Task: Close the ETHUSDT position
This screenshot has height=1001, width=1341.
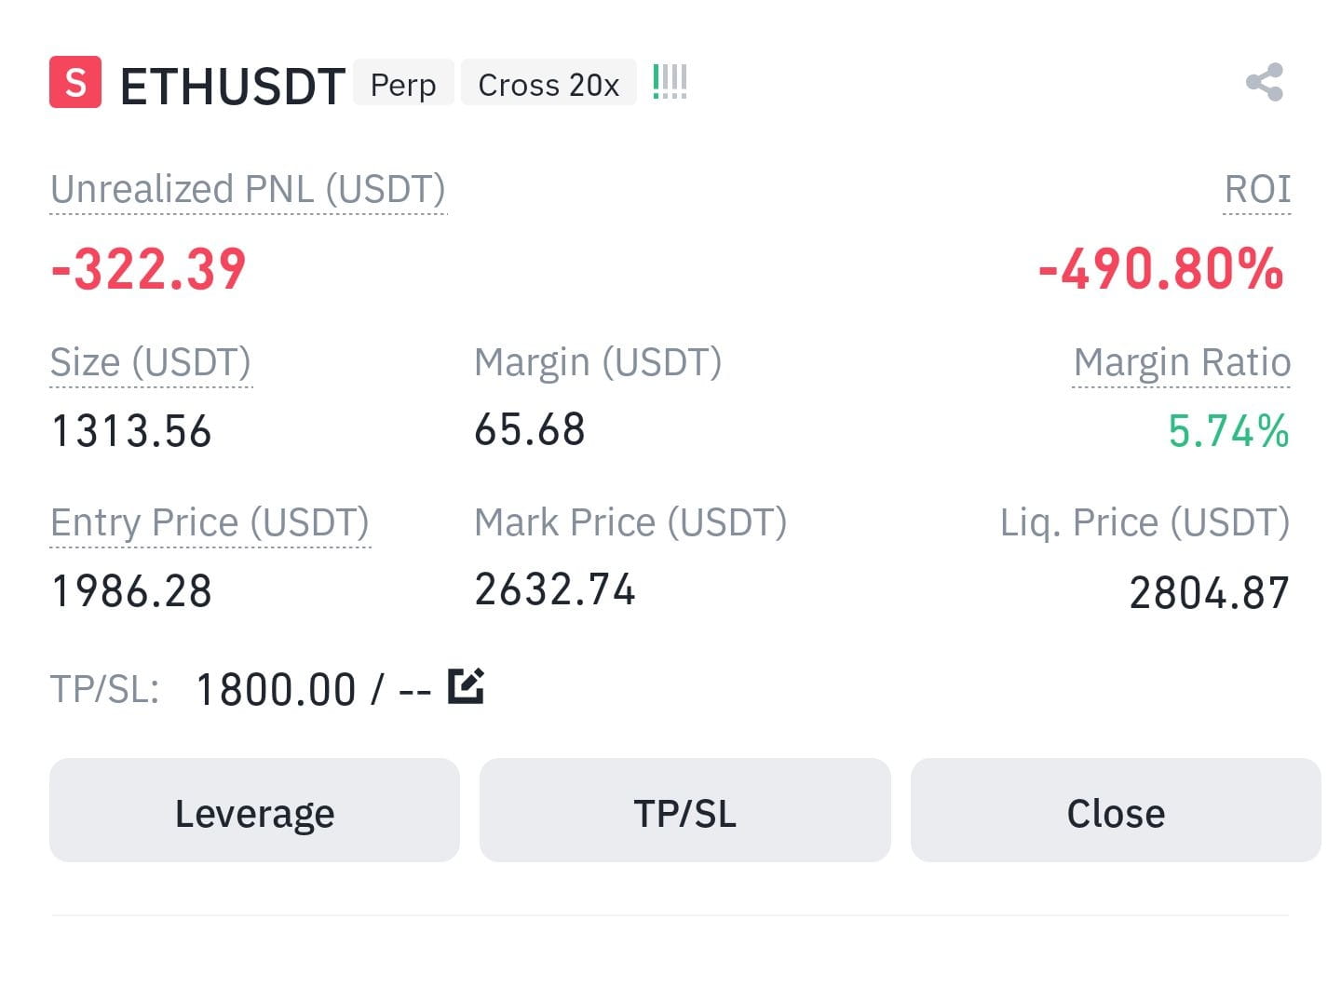Action: point(1116,810)
